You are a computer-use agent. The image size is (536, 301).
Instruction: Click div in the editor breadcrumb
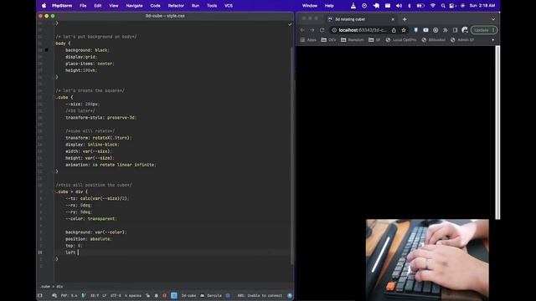[59, 287]
